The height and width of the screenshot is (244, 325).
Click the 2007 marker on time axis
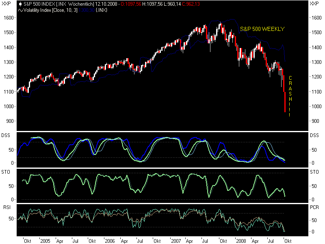(176, 241)
